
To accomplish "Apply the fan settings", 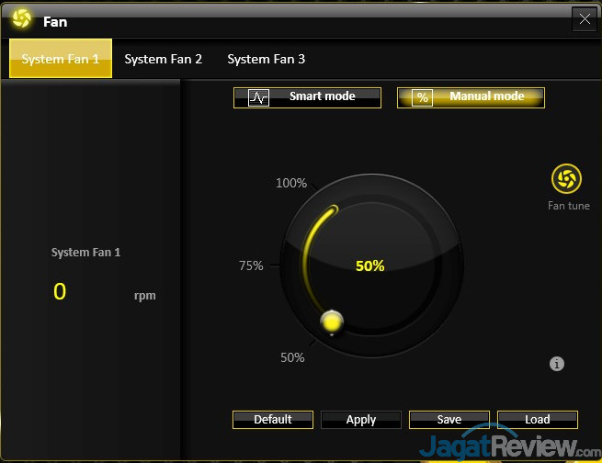I will pyautogui.click(x=361, y=420).
